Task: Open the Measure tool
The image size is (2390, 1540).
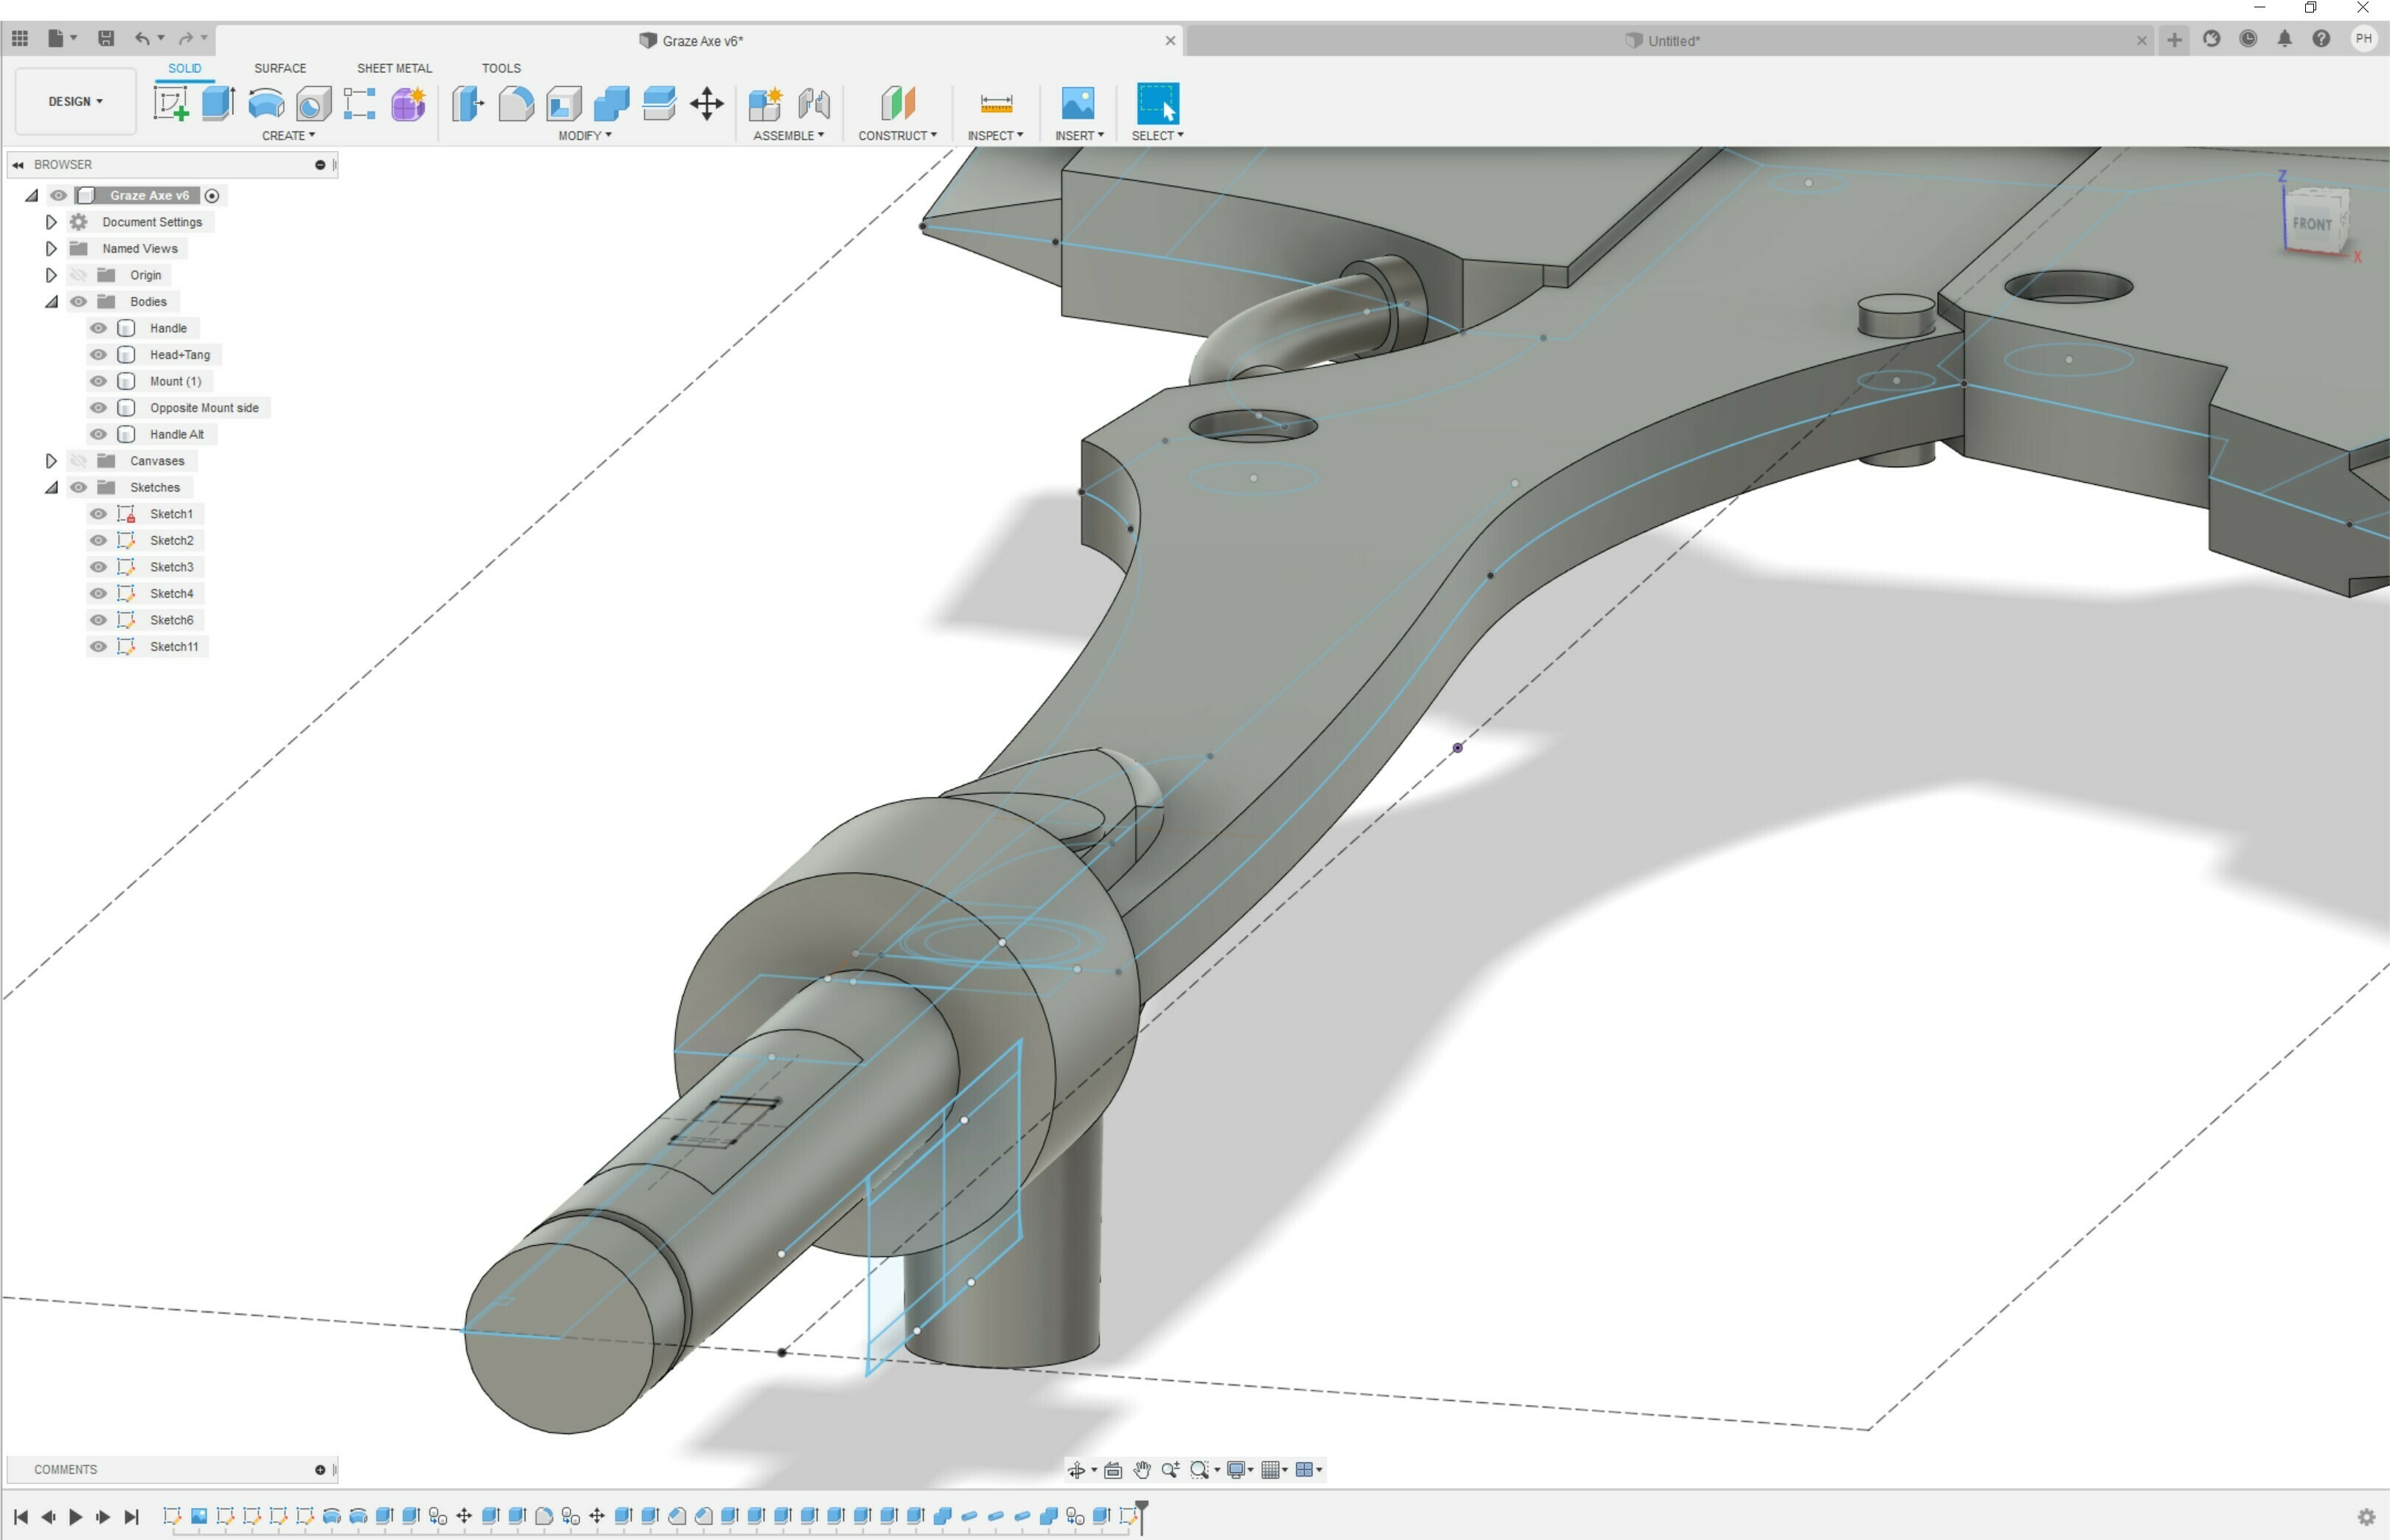Action: (x=995, y=103)
